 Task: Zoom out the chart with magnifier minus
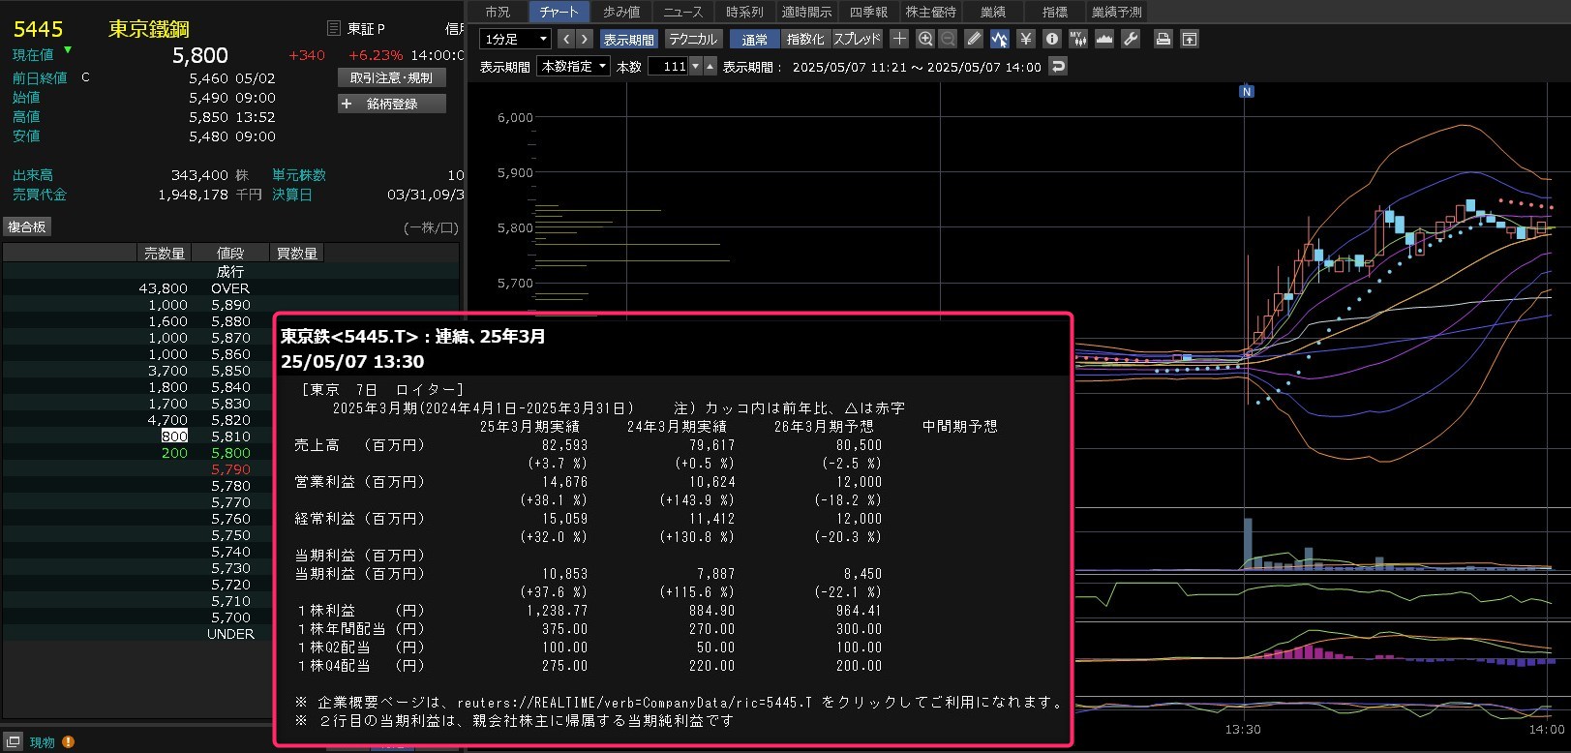click(x=948, y=39)
